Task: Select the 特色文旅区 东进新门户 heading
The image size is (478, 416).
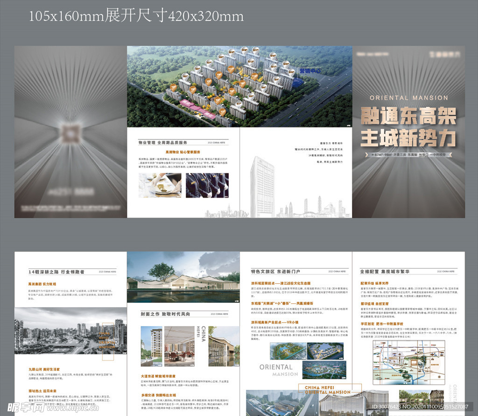Action: pyautogui.click(x=275, y=271)
